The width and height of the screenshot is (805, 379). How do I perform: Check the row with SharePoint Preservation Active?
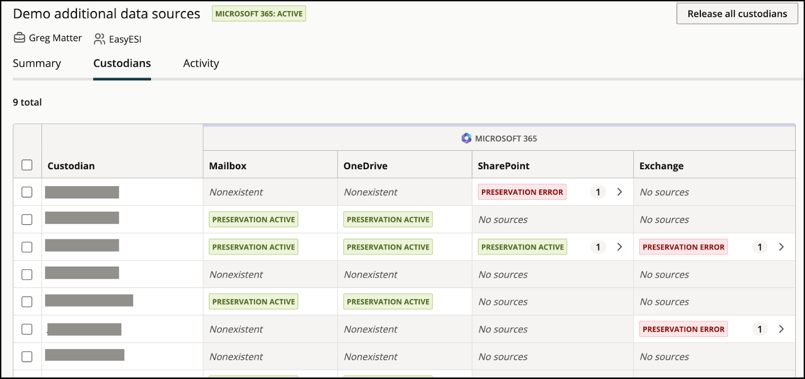coord(27,247)
